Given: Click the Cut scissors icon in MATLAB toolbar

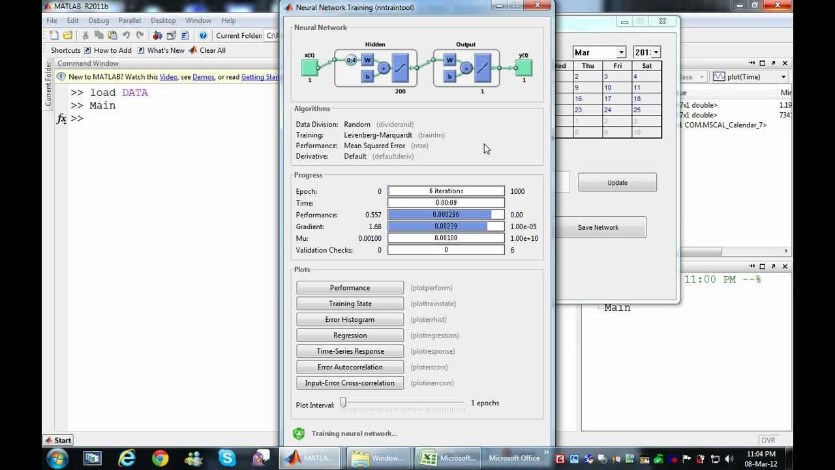Looking at the screenshot, I should tap(85, 36).
